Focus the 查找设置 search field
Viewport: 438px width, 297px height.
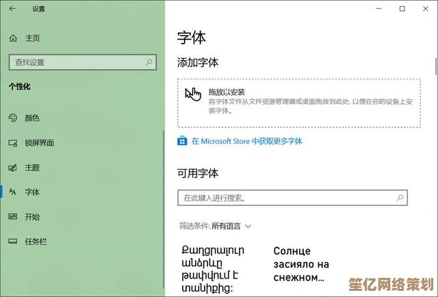tap(75, 62)
